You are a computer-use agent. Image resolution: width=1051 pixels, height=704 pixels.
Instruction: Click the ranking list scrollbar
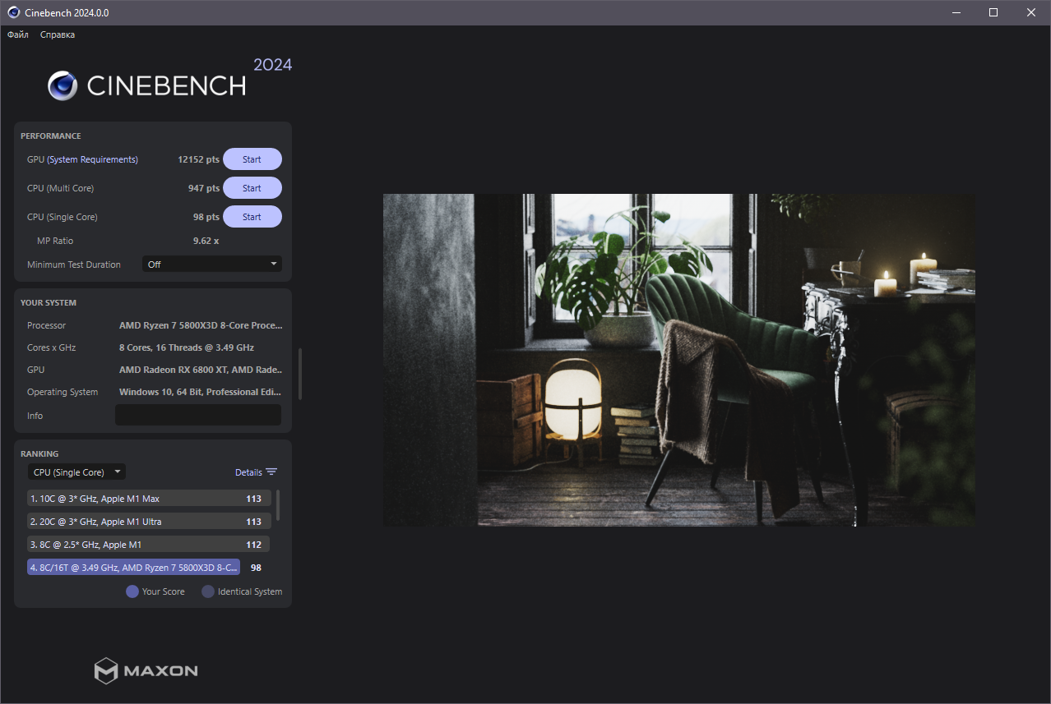278,505
